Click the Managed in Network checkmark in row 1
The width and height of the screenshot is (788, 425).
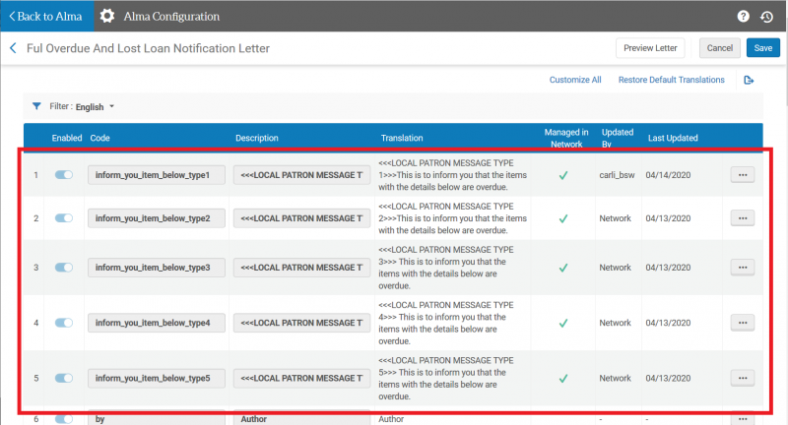[563, 175]
